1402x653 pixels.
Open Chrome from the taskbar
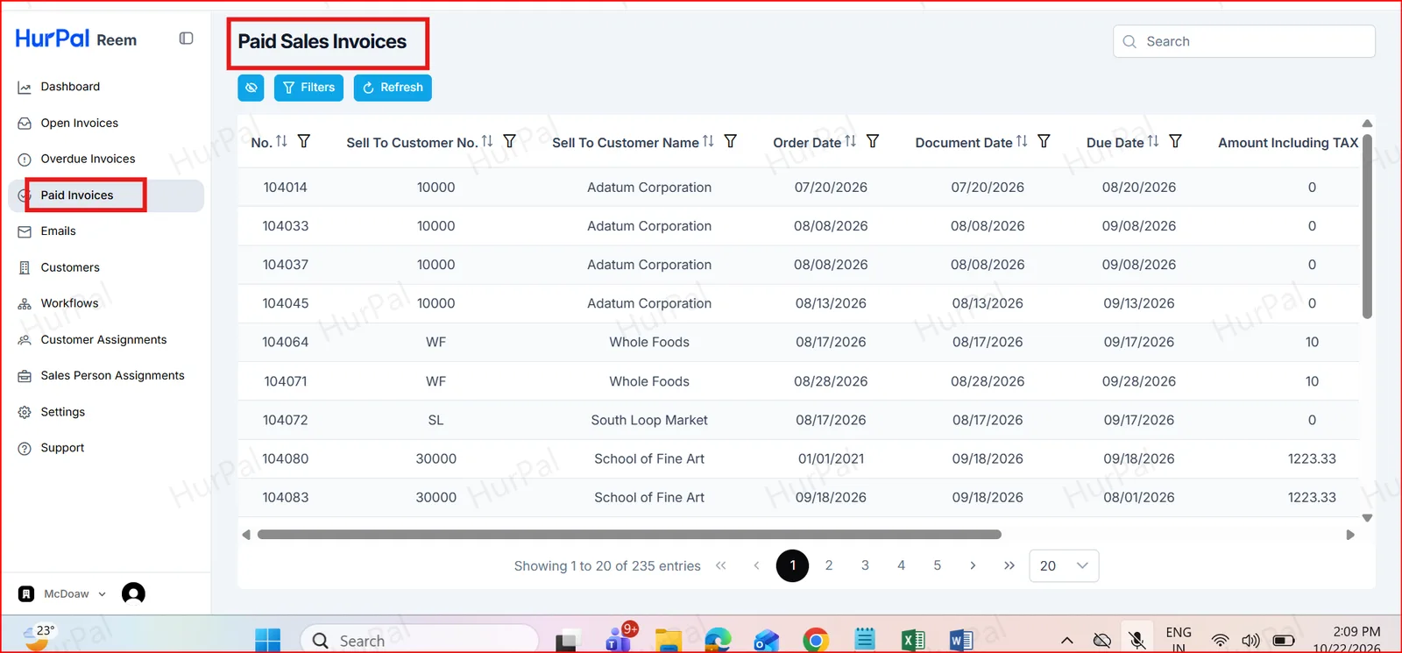(816, 641)
